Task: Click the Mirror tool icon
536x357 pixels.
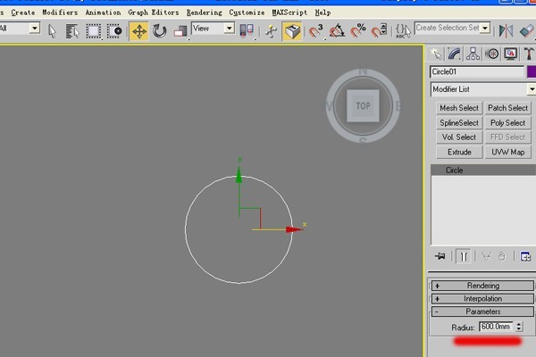Action: pos(506,31)
